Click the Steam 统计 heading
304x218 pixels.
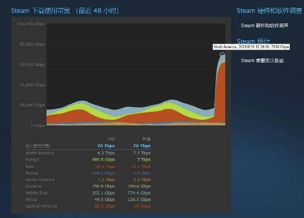click(x=253, y=41)
